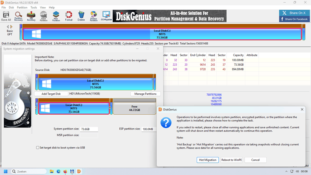Open the File menu
Viewport: 311px width, 175px height.
point(3,7)
